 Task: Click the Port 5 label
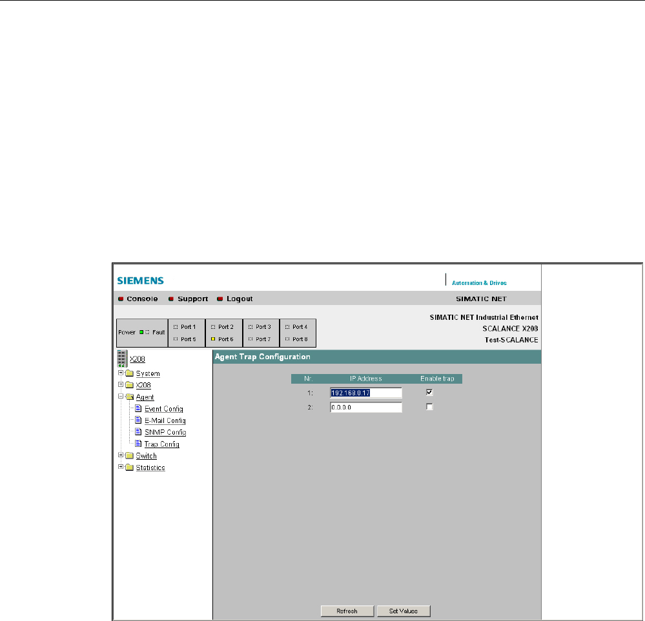pyautogui.click(x=189, y=339)
